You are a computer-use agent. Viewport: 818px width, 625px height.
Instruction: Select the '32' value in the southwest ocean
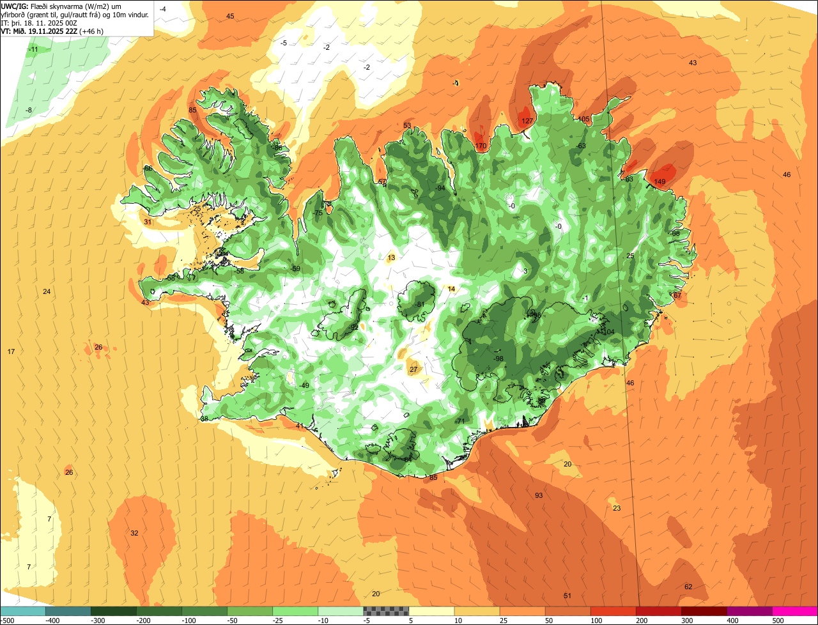pos(134,533)
